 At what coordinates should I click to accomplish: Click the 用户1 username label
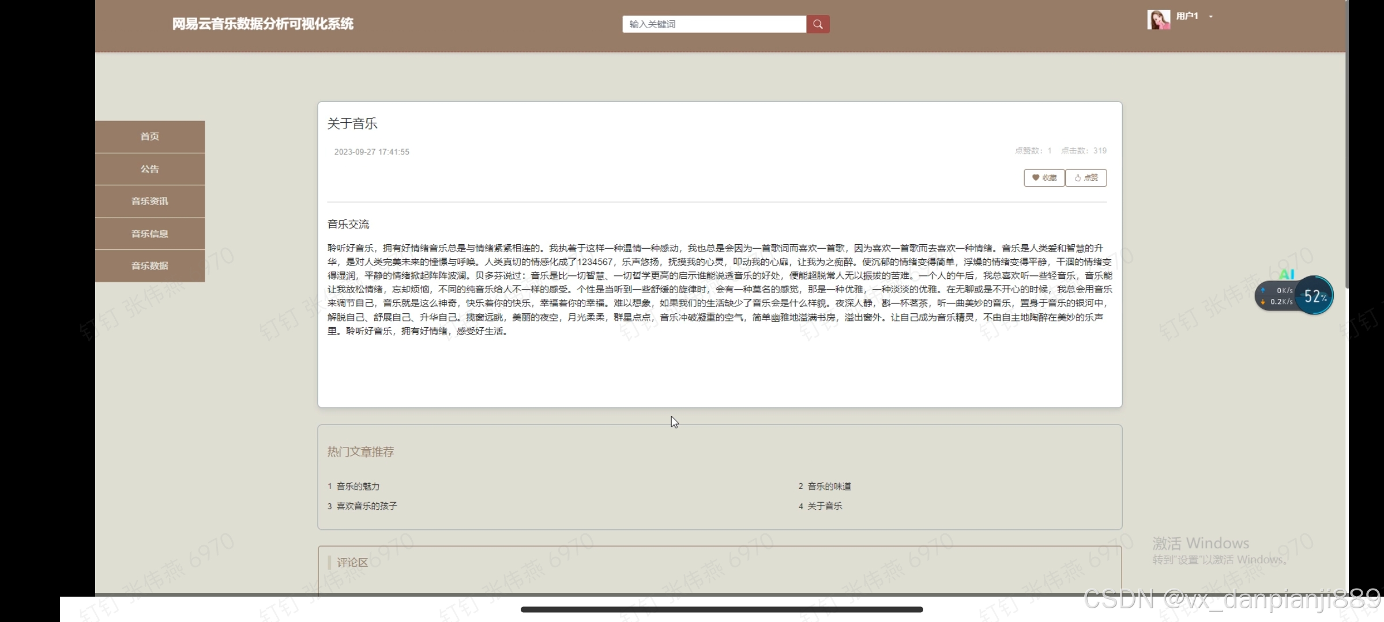pos(1187,16)
